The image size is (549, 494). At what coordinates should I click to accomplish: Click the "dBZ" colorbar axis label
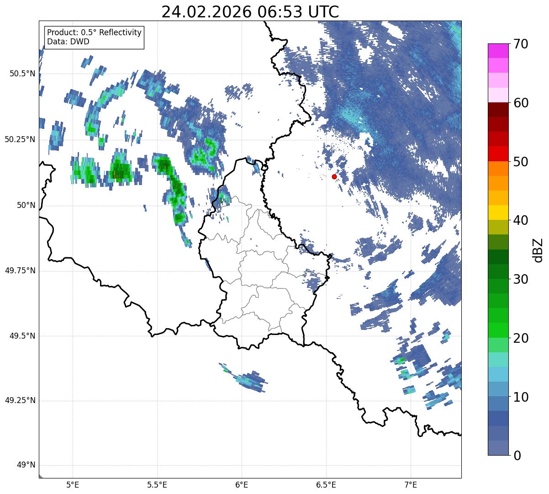[538, 250]
